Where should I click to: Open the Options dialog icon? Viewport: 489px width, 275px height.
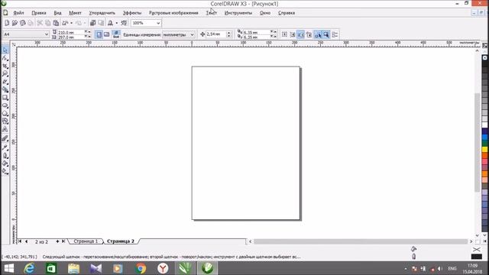(335, 34)
